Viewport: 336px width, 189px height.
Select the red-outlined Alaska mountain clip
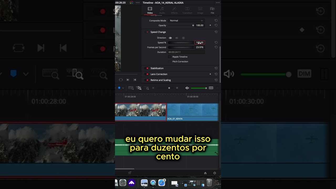[x=140, y=112]
